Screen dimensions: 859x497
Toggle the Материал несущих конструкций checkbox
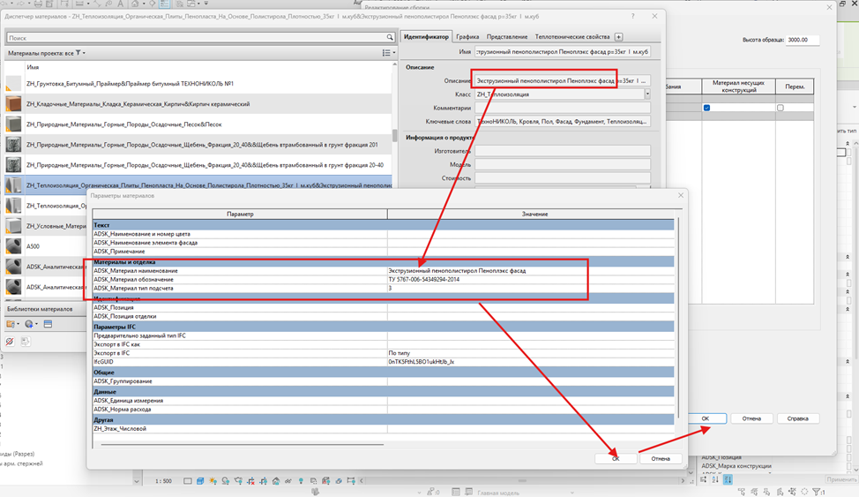(706, 108)
